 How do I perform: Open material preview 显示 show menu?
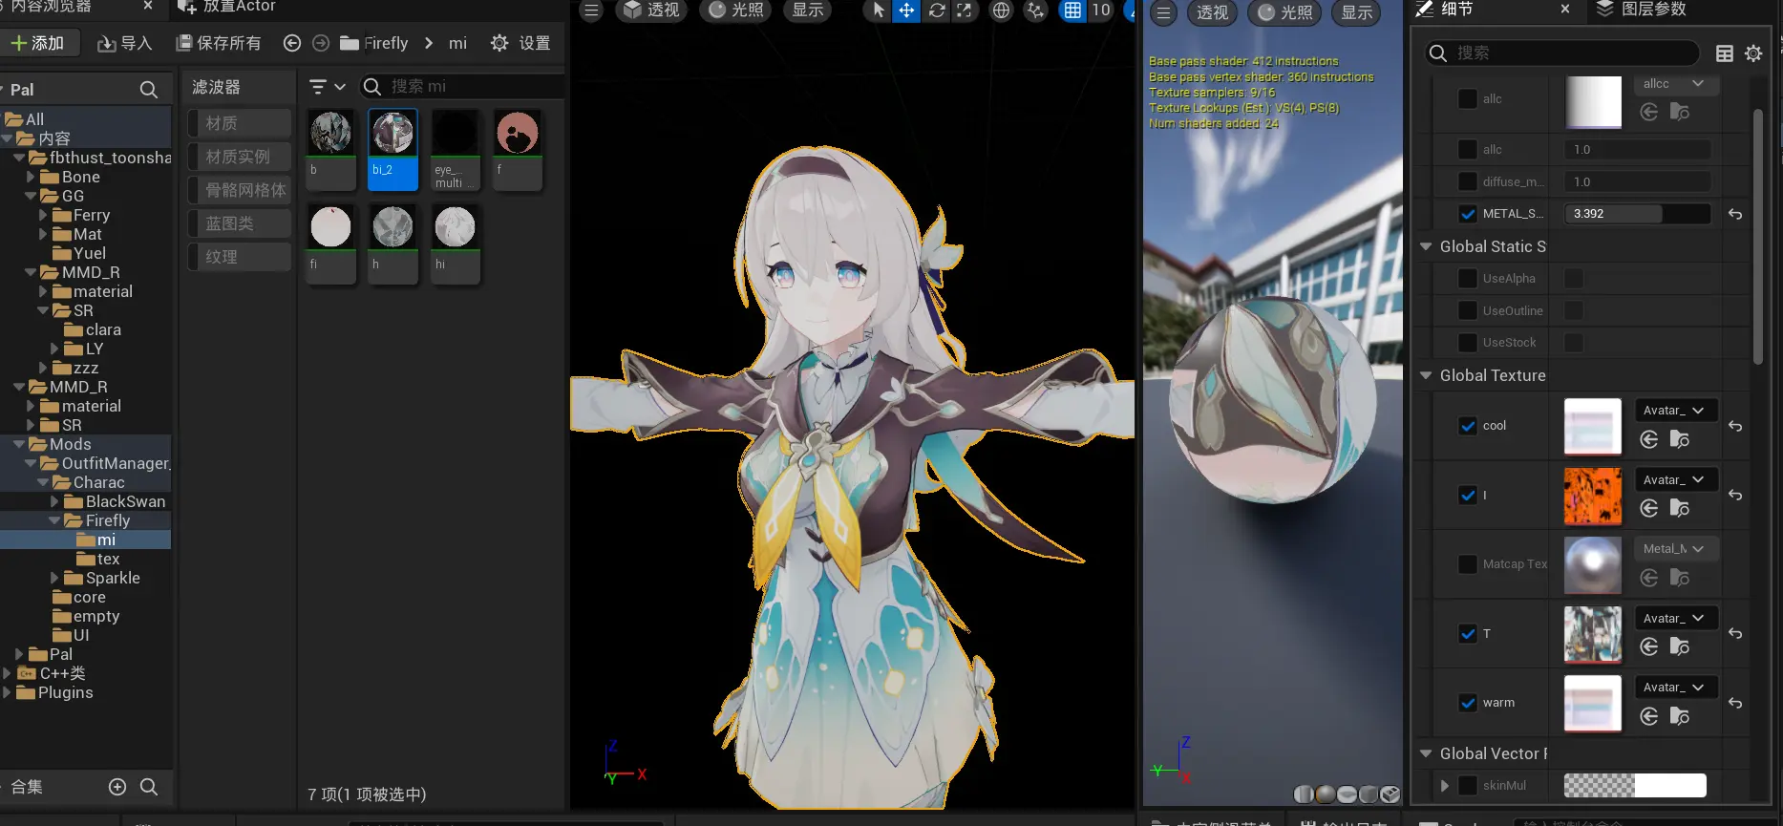(x=1357, y=13)
